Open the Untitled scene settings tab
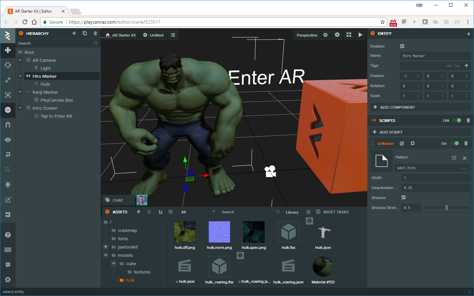474x296 pixels. pyautogui.click(x=153, y=35)
